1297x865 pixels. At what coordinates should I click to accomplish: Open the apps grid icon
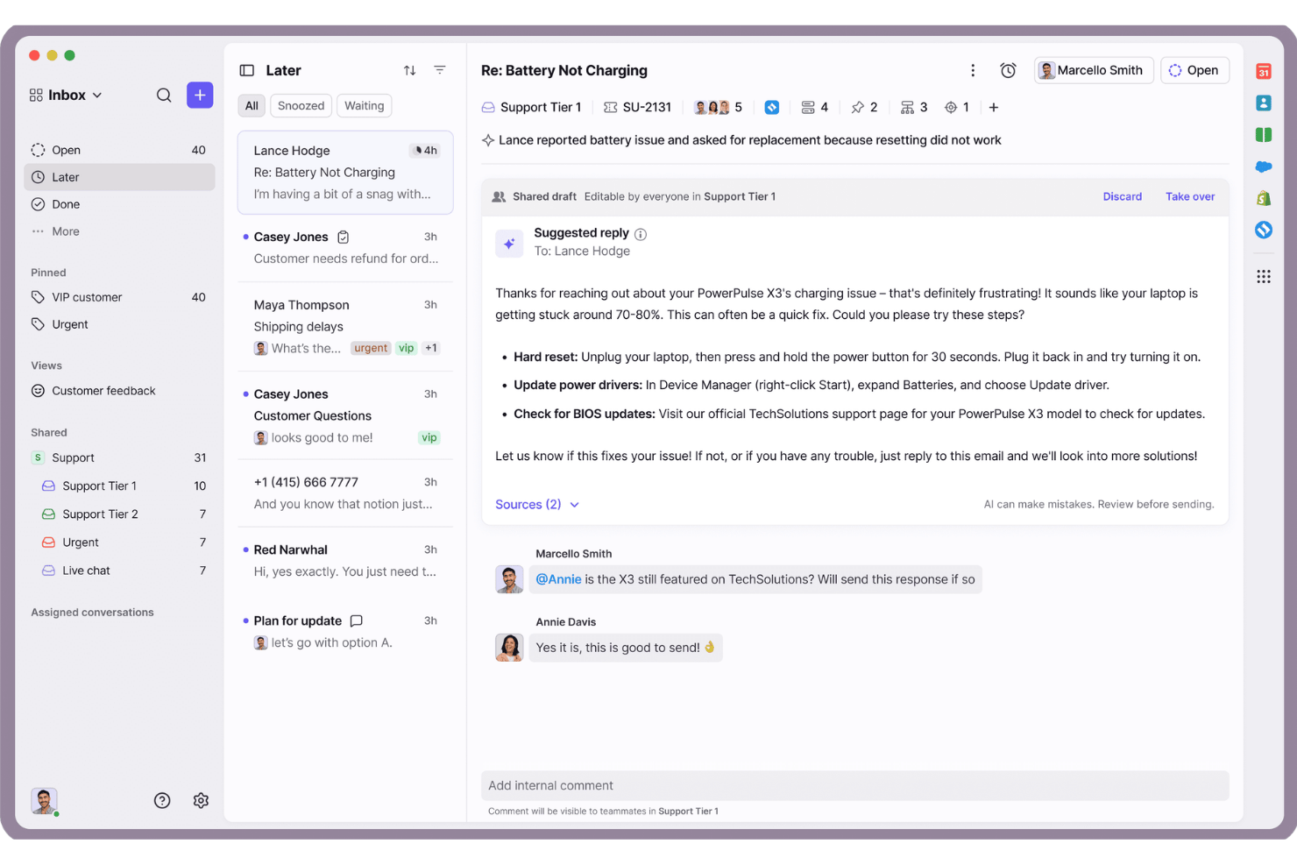(x=1264, y=276)
